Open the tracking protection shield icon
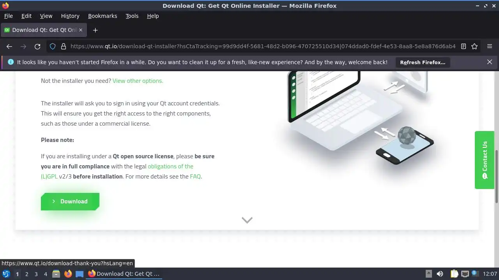This screenshot has width=499, height=280. pyautogui.click(x=53, y=46)
